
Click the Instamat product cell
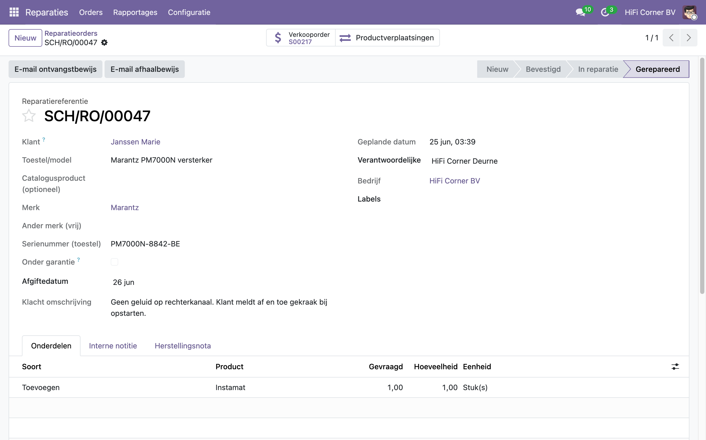[x=230, y=388]
